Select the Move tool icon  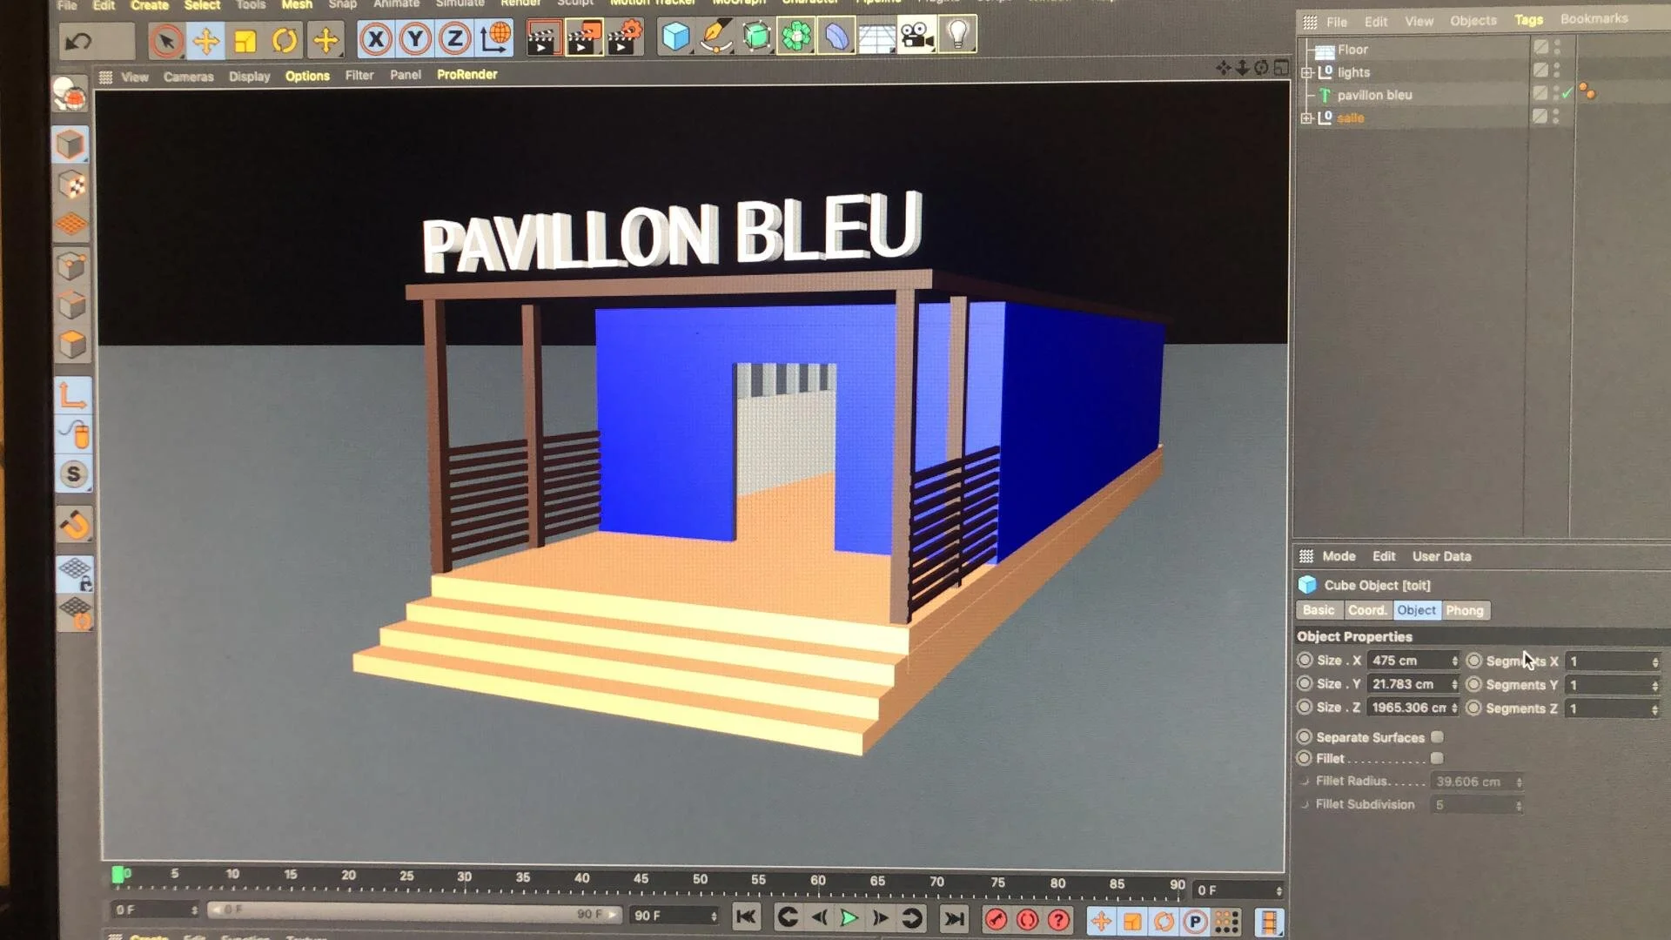(x=206, y=41)
